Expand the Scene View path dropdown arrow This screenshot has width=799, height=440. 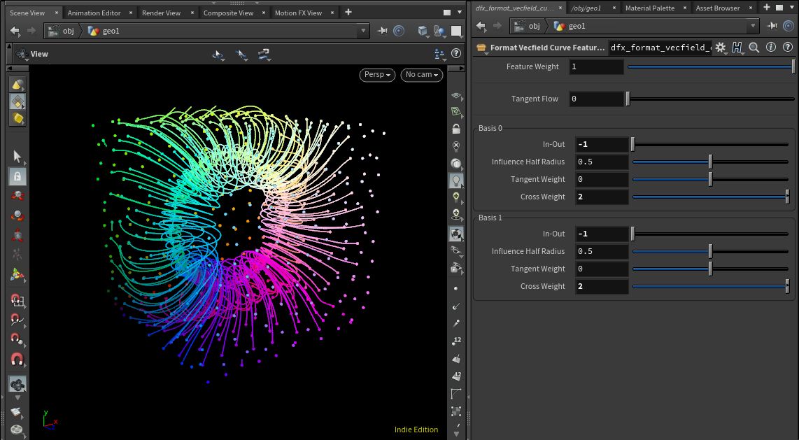coord(362,31)
